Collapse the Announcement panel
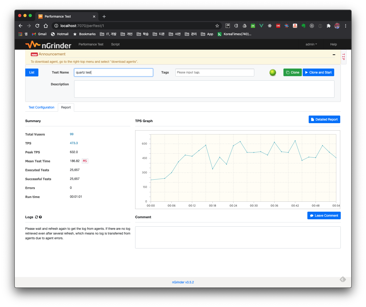Viewport: 366px width, 307px height. (x=334, y=55)
